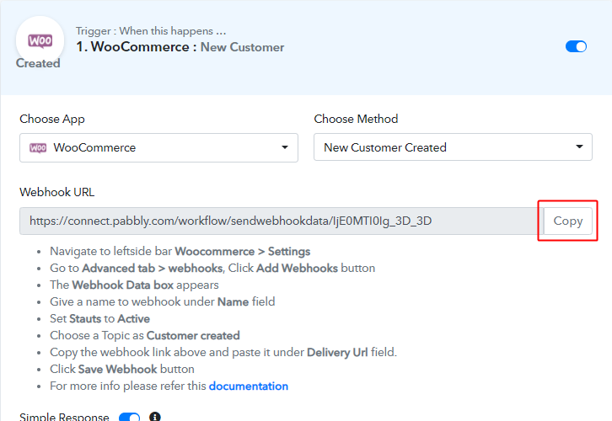Image resolution: width=612 pixels, height=421 pixels.
Task: Click the 'Set Stauts to Active' instruction
Action: click(100, 319)
